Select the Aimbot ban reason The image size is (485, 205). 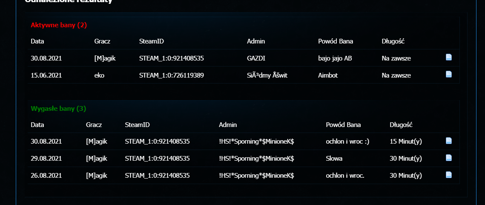(328, 75)
